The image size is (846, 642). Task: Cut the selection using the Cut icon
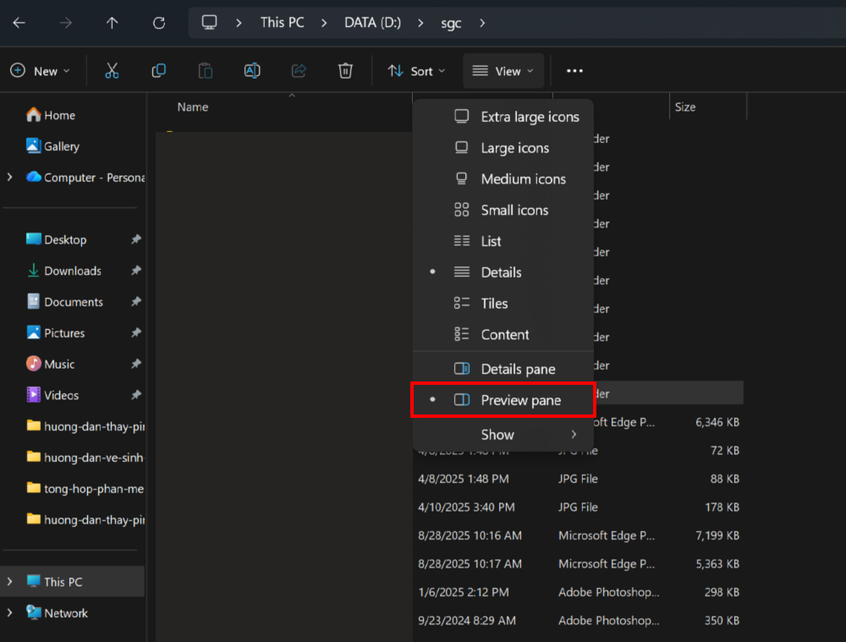tap(112, 70)
